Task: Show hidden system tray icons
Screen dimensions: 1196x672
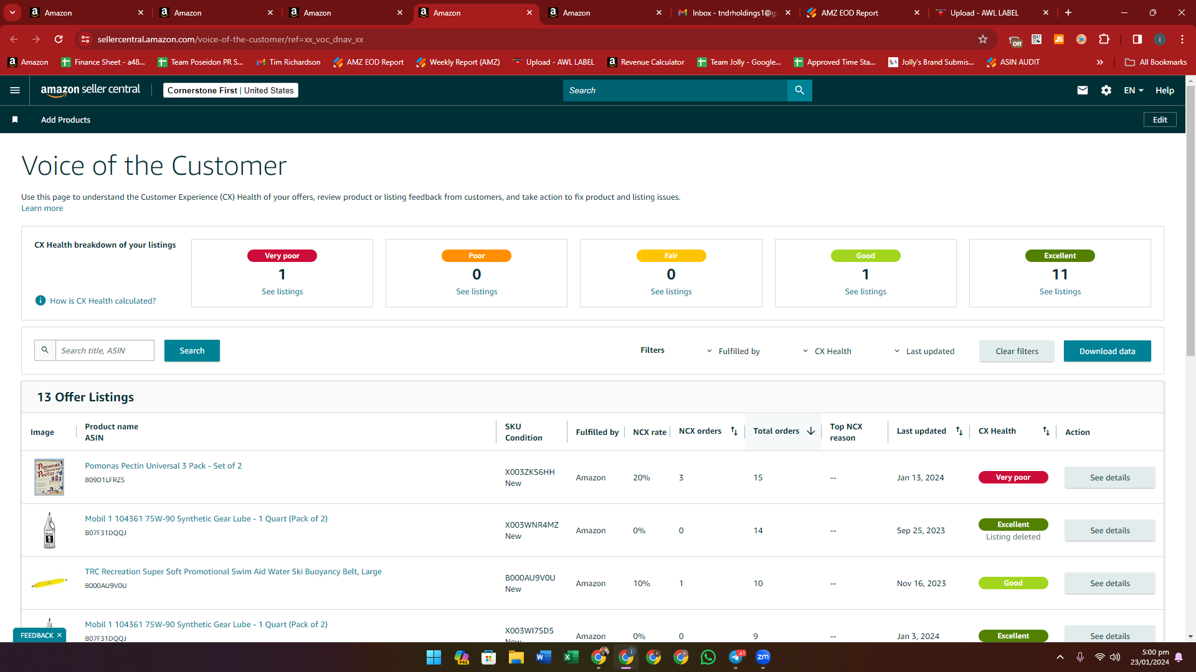Action: click(x=1060, y=657)
